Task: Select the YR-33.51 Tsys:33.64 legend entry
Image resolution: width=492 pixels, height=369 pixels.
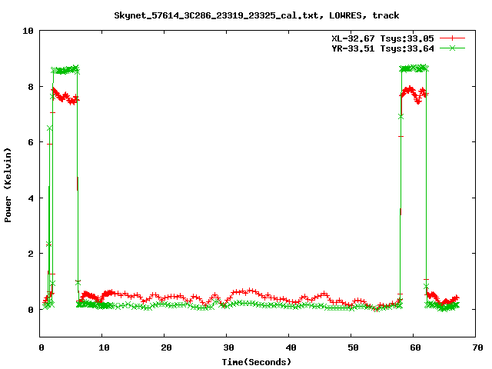Action: 383,48
